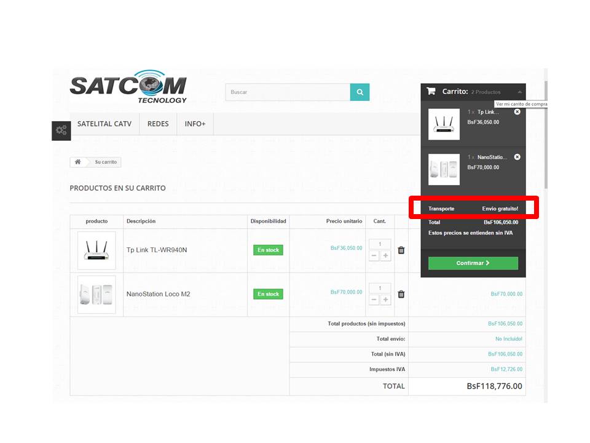This screenshot has height=443, width=590.
Task: Increase quantity of Tp Link TL-WR940N
Action: point(386,256)
